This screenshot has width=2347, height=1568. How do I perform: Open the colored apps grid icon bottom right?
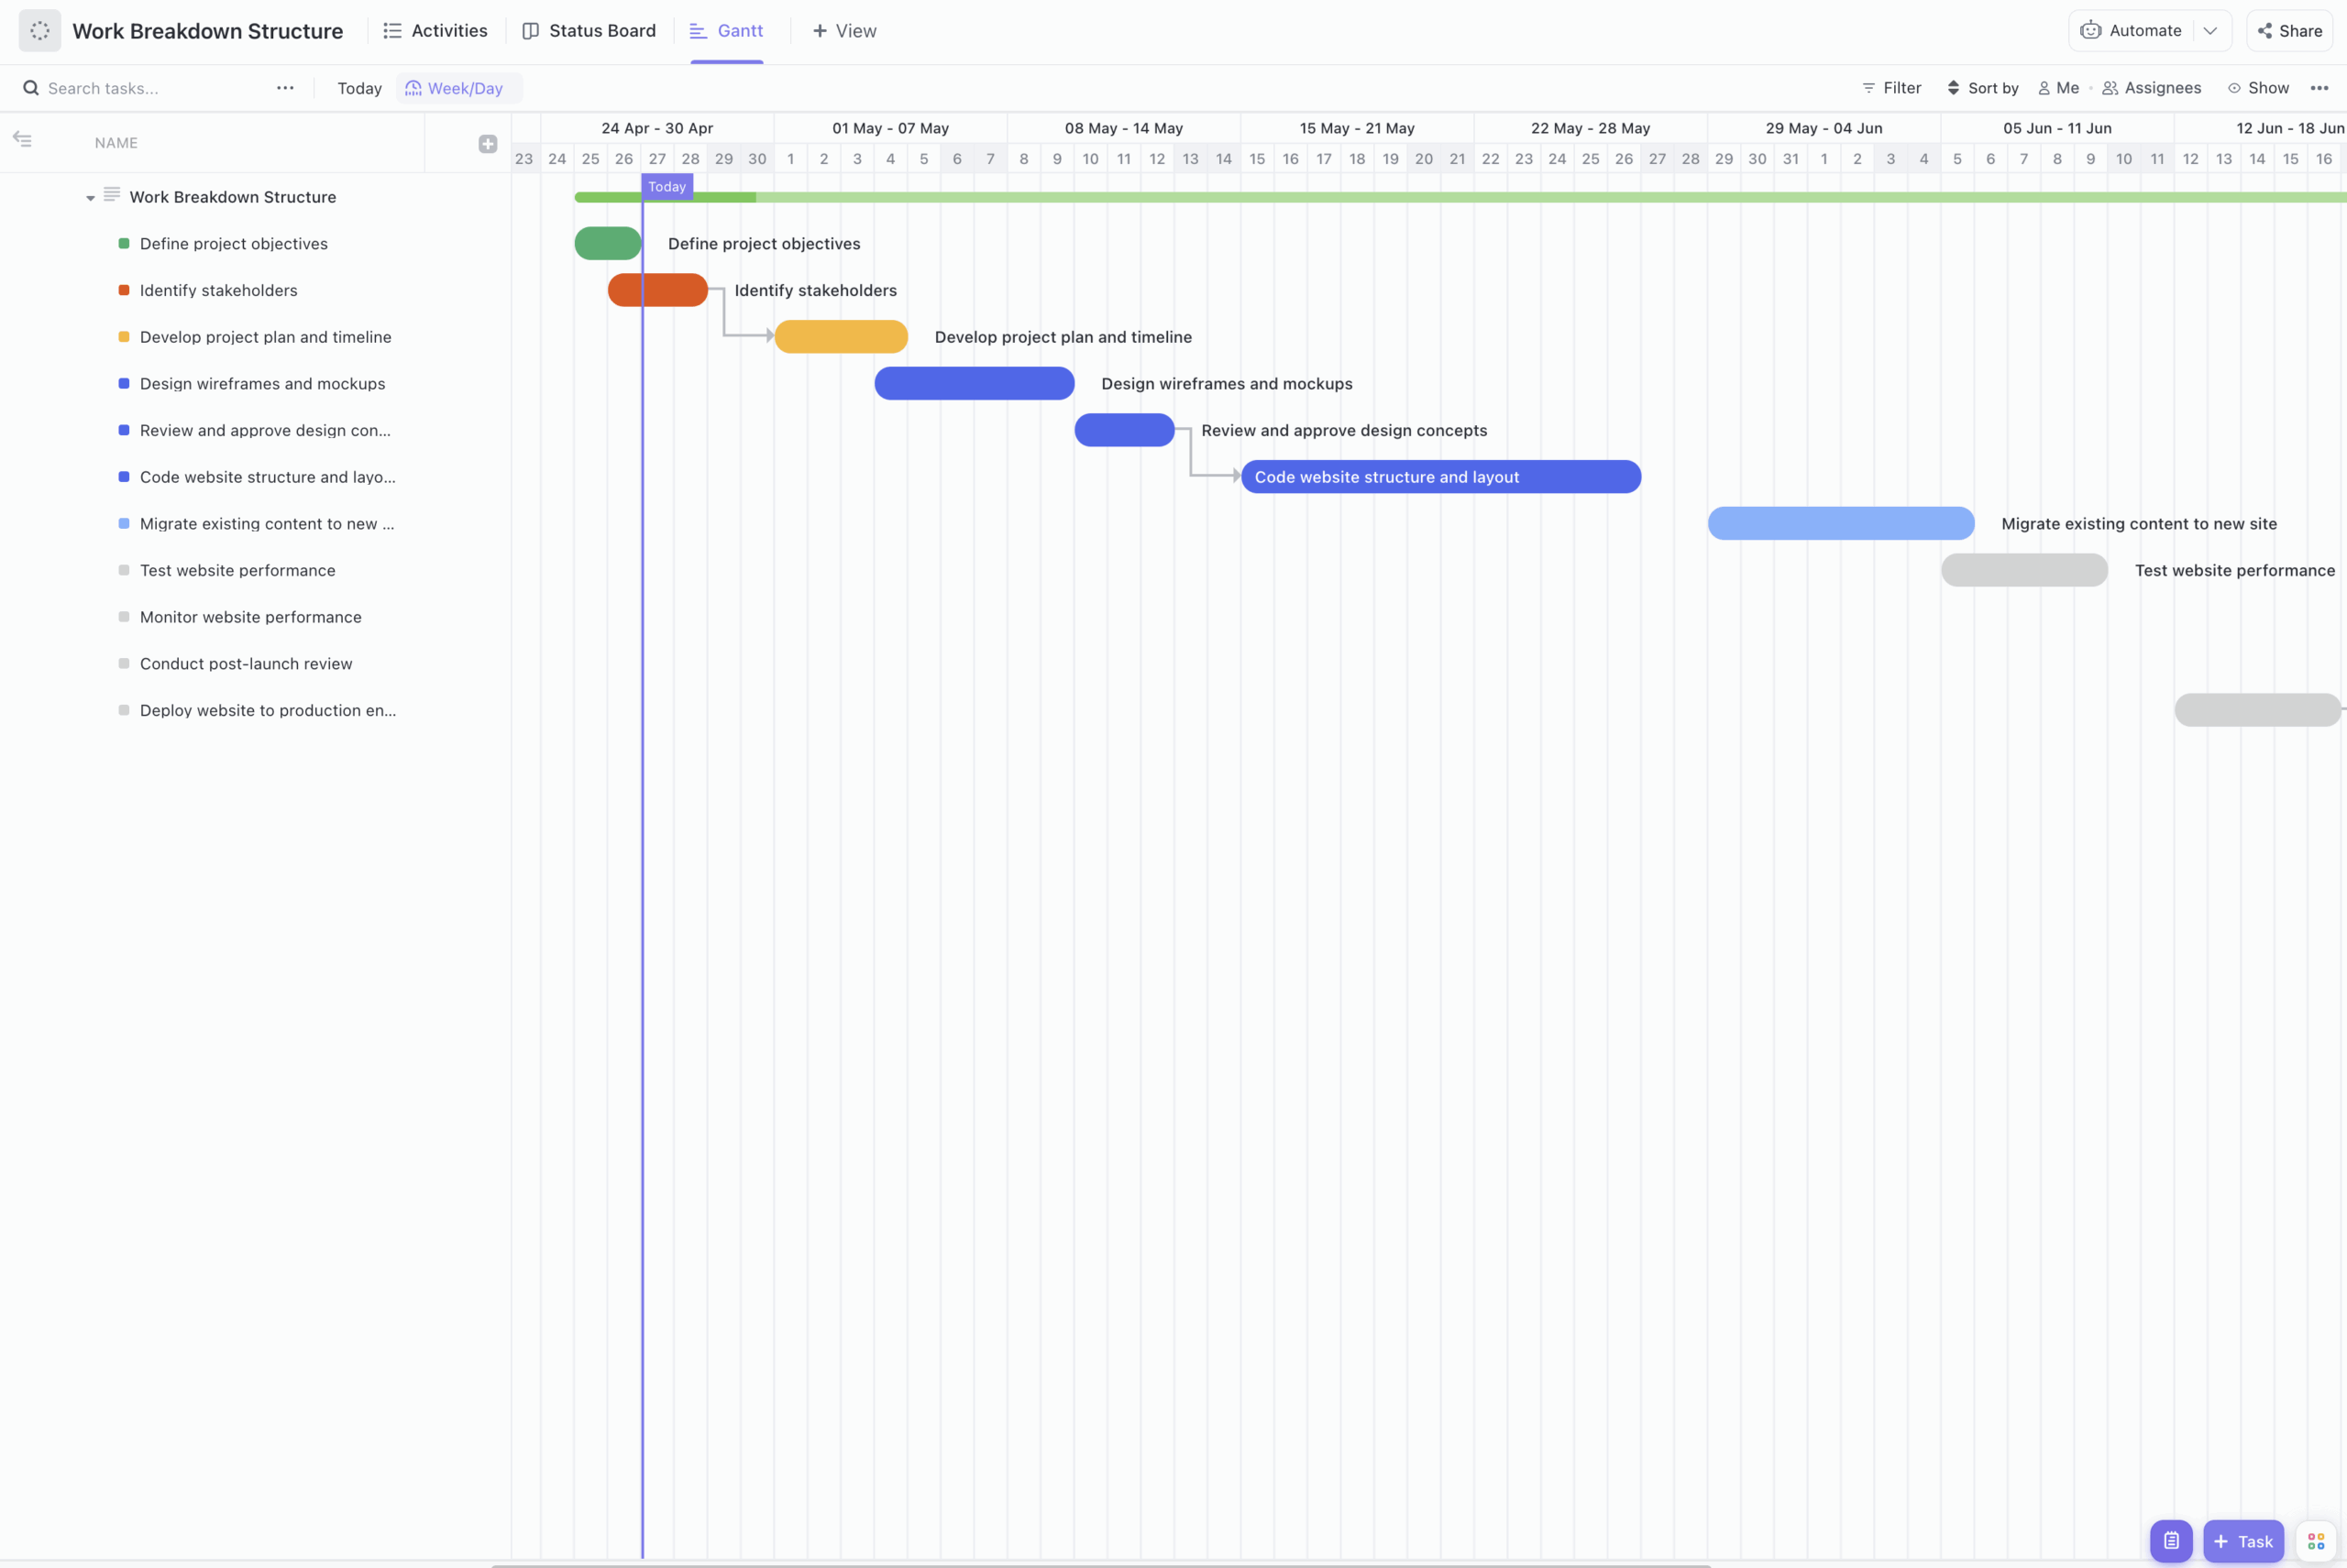point(2315,1541)
